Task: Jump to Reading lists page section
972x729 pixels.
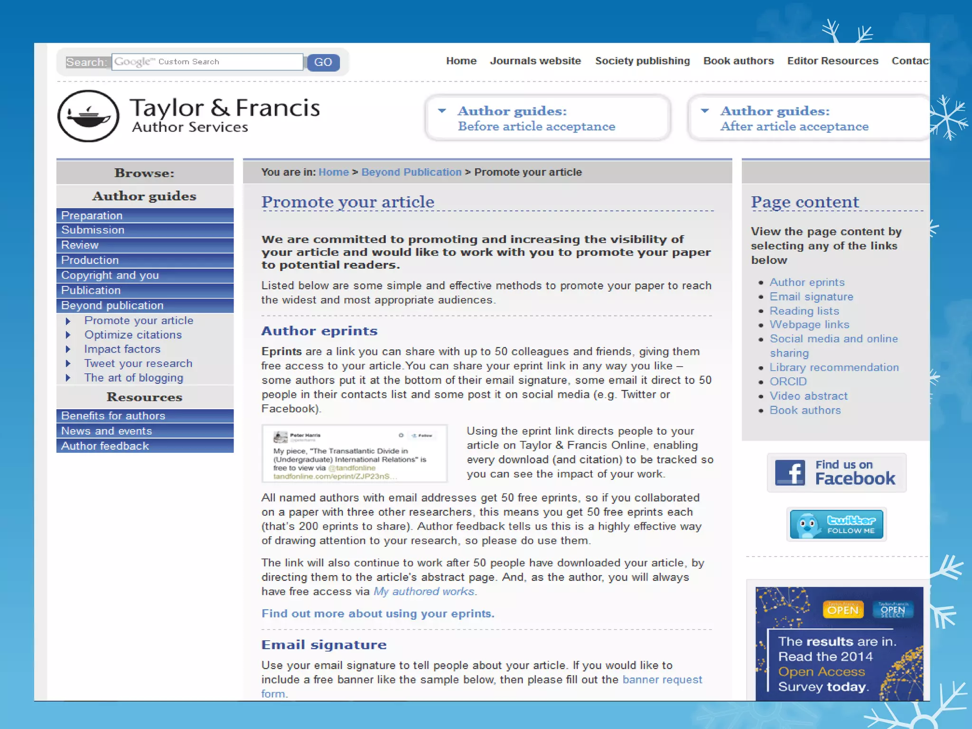Action: (x=804, y=311)
